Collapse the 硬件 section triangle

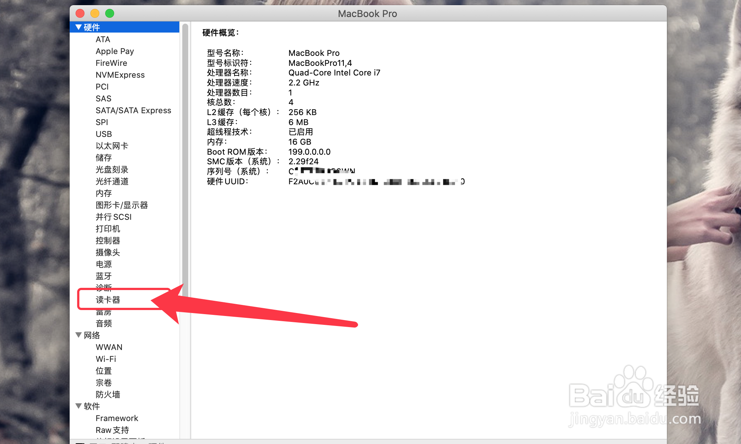pos(79,27)
